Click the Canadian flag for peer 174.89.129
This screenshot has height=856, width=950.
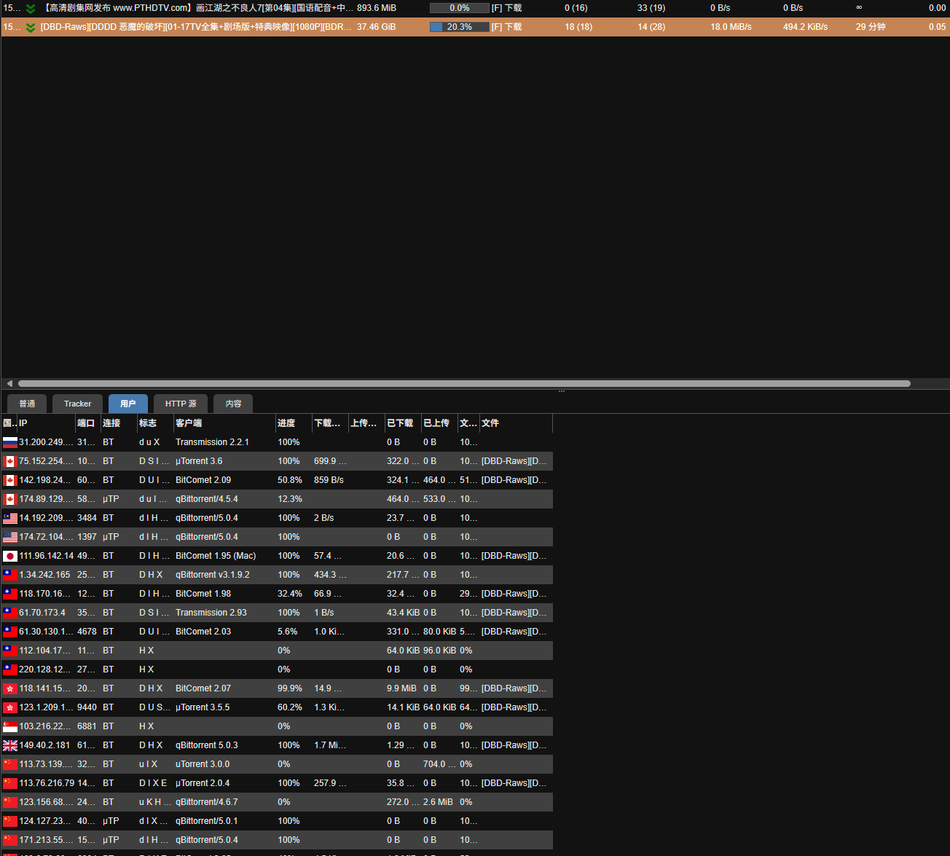pos(10,499)
